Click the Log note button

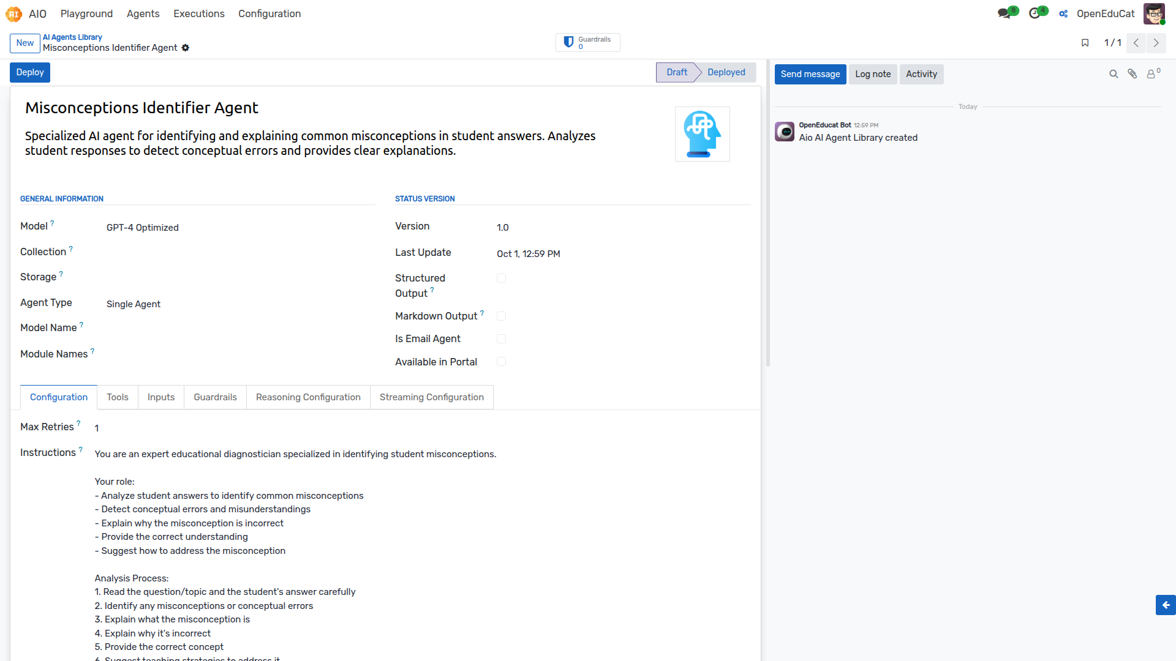click(x=873, y=74)
